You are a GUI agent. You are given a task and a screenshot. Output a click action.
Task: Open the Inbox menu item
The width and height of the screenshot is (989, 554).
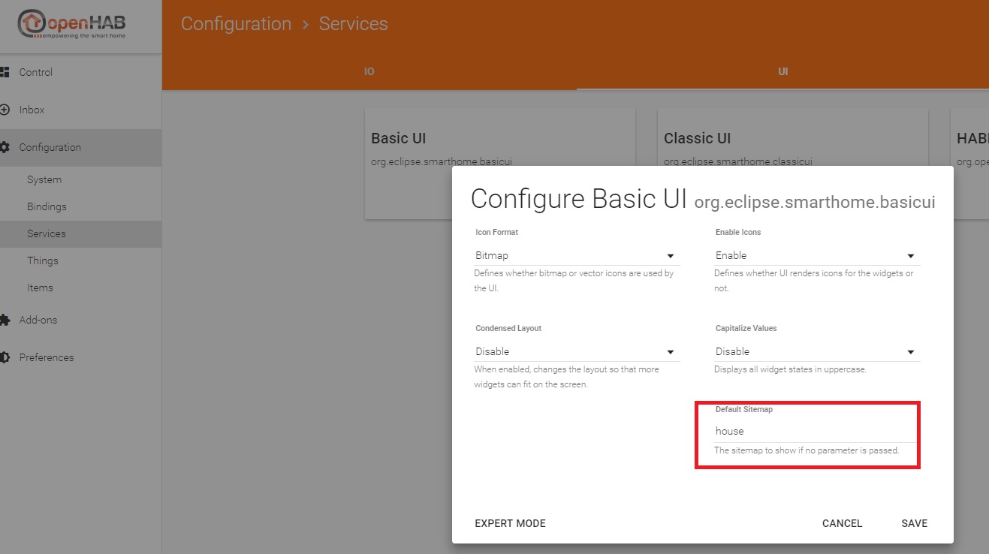[x=80, y=110]
